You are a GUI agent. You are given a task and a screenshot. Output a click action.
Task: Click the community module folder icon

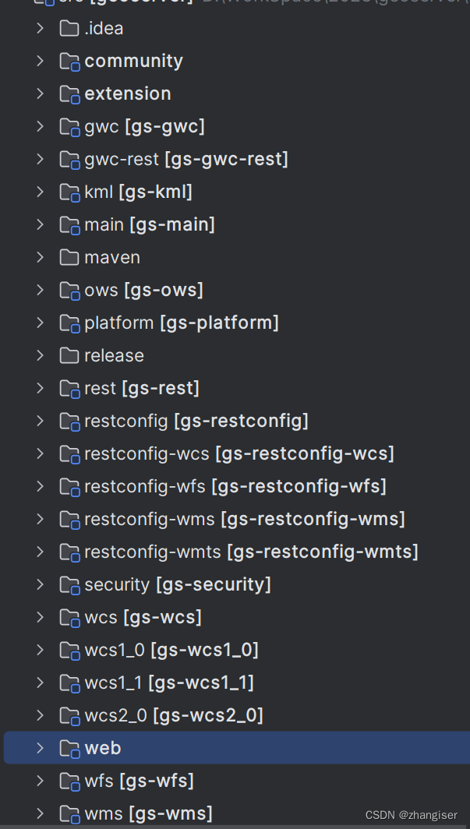pos(69,61)
